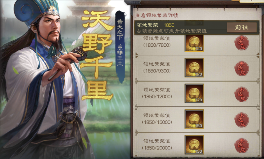Select the 领地繁荣值 (1850/15000) row text

click(157, 119)
